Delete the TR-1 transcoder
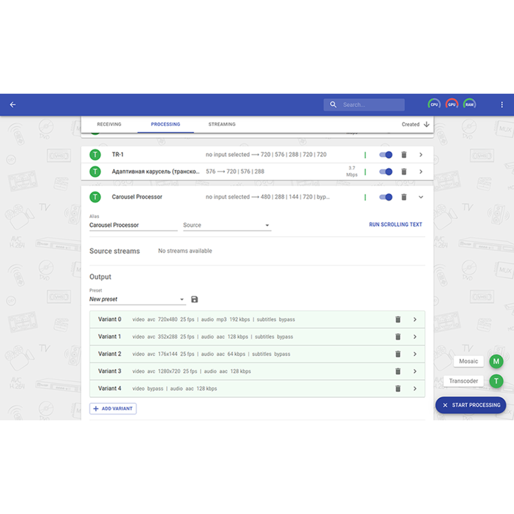Image resolution: width=514 pixels, height=514 pixels. point(404,155)
